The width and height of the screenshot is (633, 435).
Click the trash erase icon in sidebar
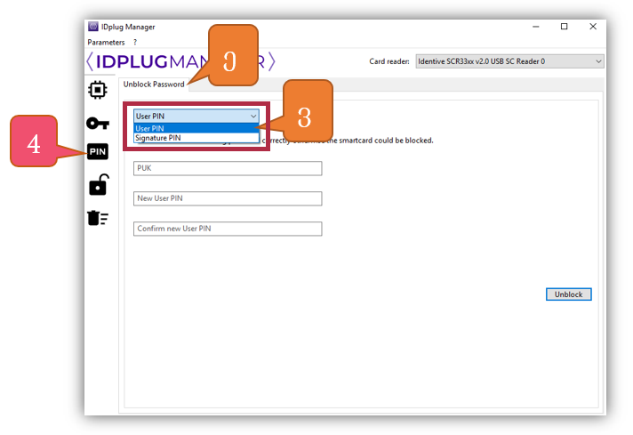(98, 218)
